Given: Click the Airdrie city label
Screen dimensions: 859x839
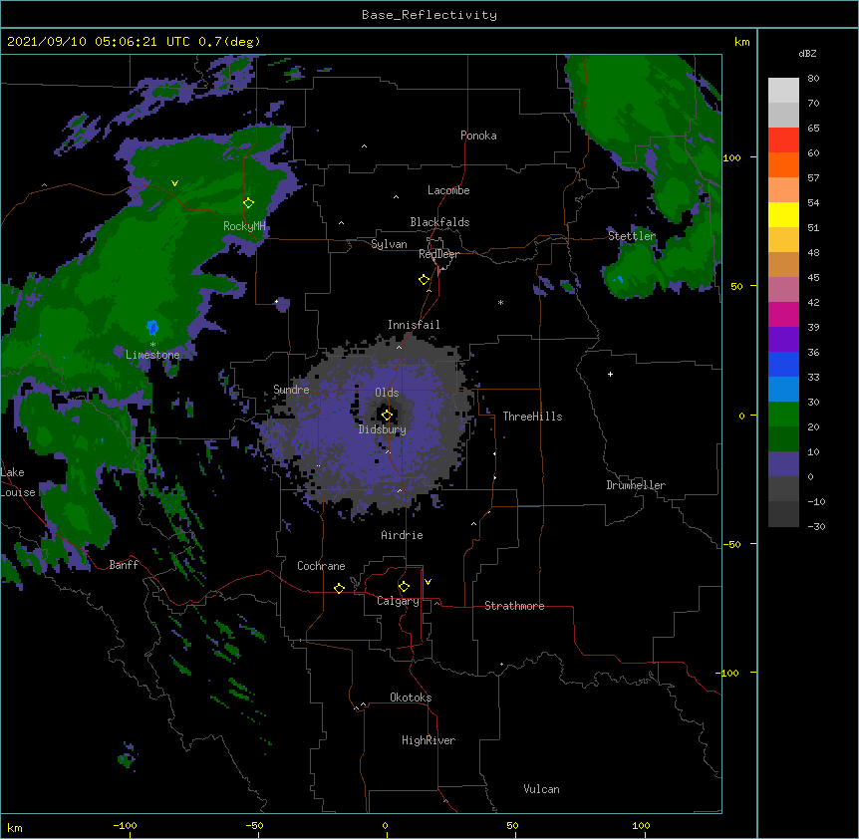Looking at the screenshot, I should [402, 535].
